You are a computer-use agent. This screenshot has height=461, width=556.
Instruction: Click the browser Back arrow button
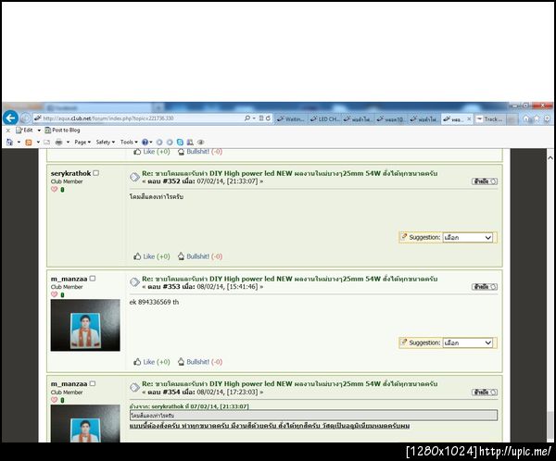pyautogui.click(x=10, y=118)
